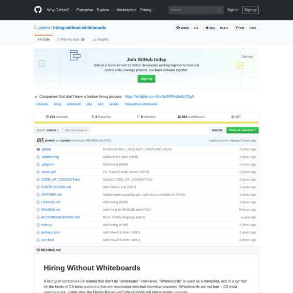Open CONTRIBUTING.md file
This screenshot has width=293, height=293.
point(56,187)
